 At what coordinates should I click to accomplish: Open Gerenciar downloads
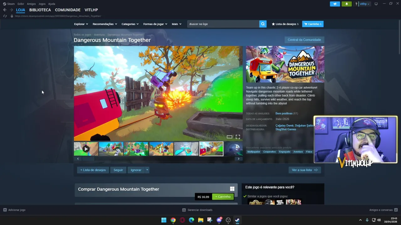click(x=197, y=210)
